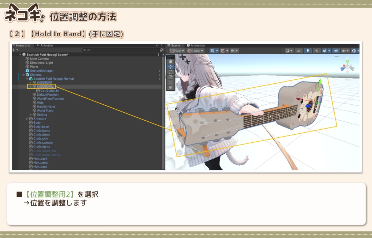The width and height of the screenshot is (372, 238).
Task: Switch to the Scene tab
Action: click(x=174, y=45)
